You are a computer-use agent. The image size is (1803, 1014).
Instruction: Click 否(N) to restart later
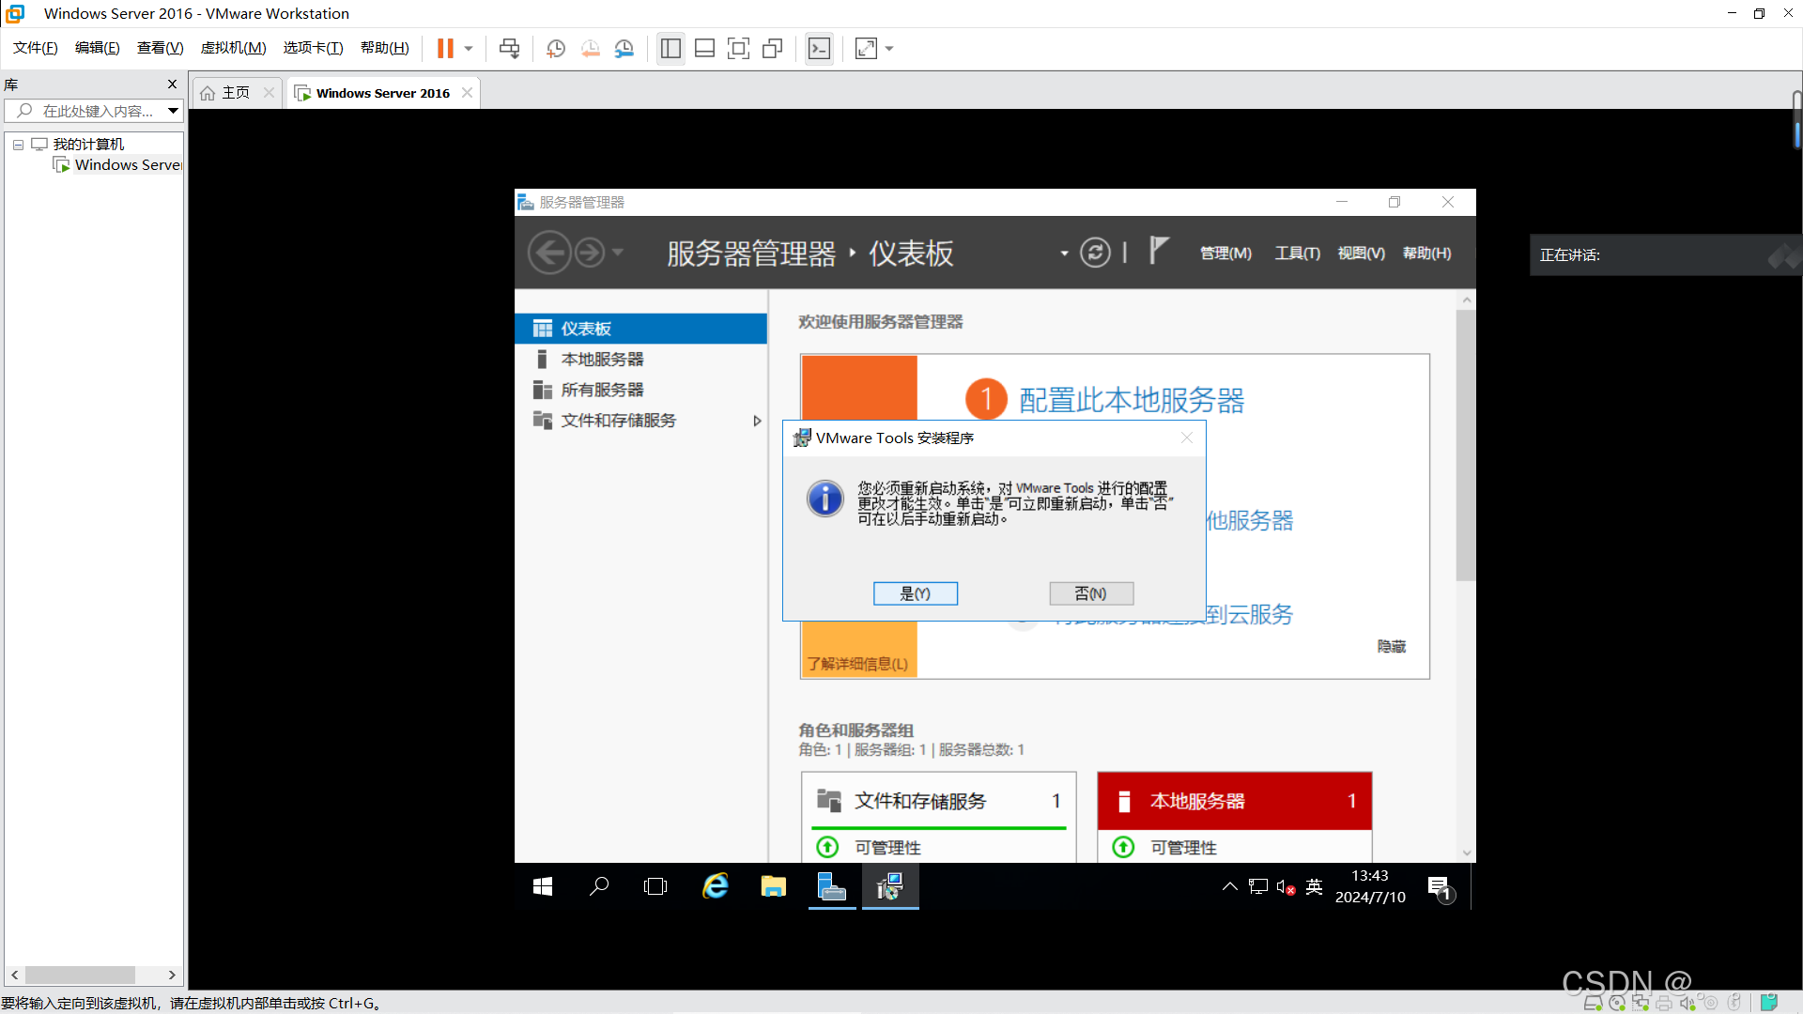(x=1090, y=593)
